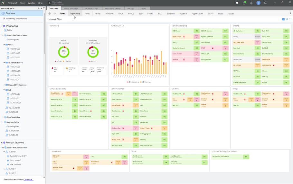Click the Windows monitoring engine tile
The image size is (293, 184).
pyautogui.click(x=185, y=60)
